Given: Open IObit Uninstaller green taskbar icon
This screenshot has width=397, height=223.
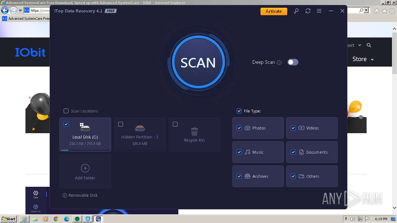Looking at the screenshot, I should click(77, 219).
